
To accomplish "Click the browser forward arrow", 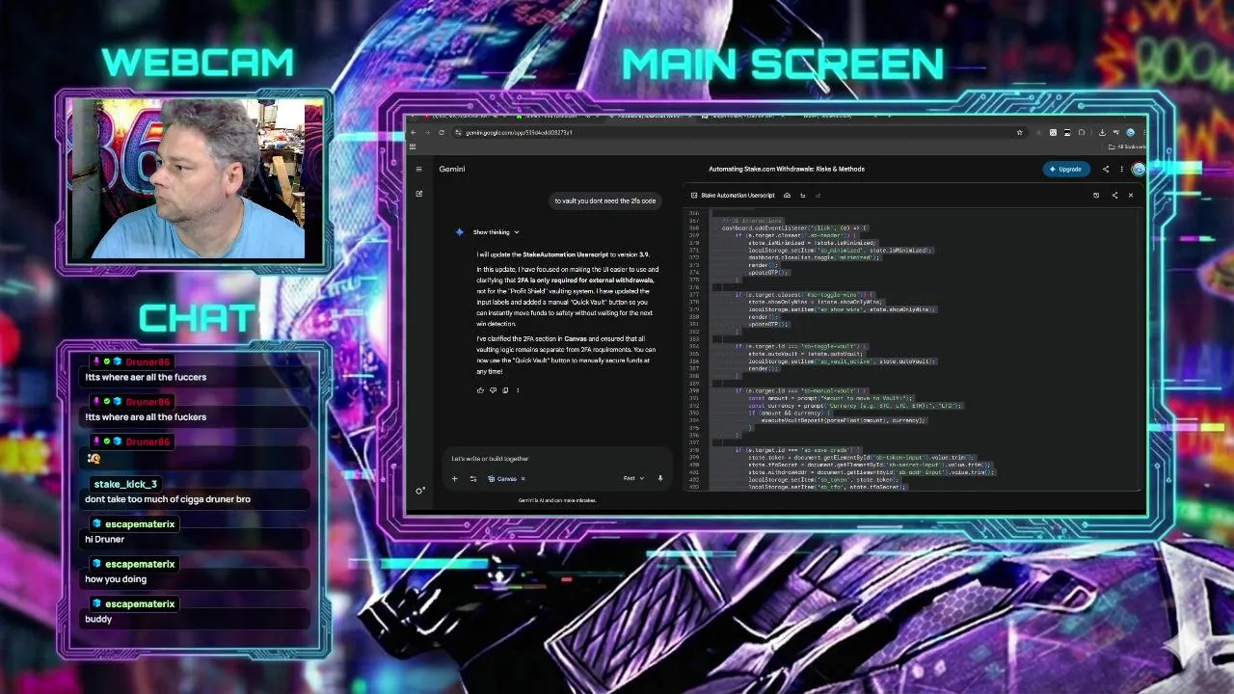I will 427,133.
